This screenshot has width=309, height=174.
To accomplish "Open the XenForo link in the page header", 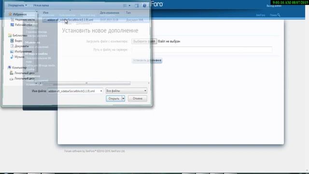I will 260,15.
